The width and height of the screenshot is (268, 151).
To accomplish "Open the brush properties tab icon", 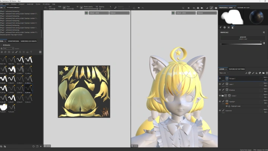I will tap(220, 27).
